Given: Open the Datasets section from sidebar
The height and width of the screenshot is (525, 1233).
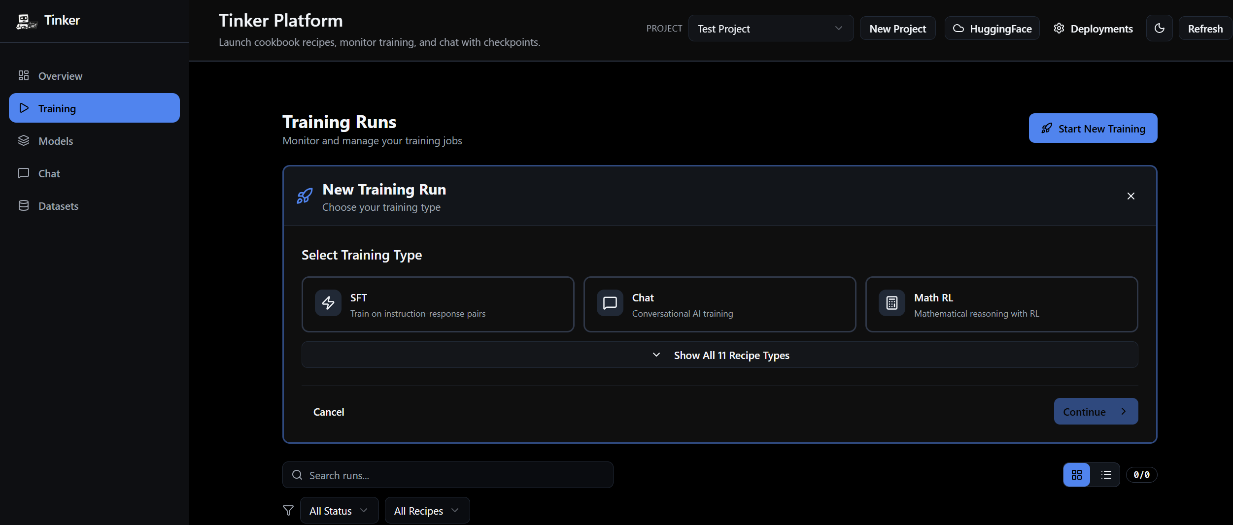Looking at the screenshot, I should pyautogui.click(x=58, y=205).
